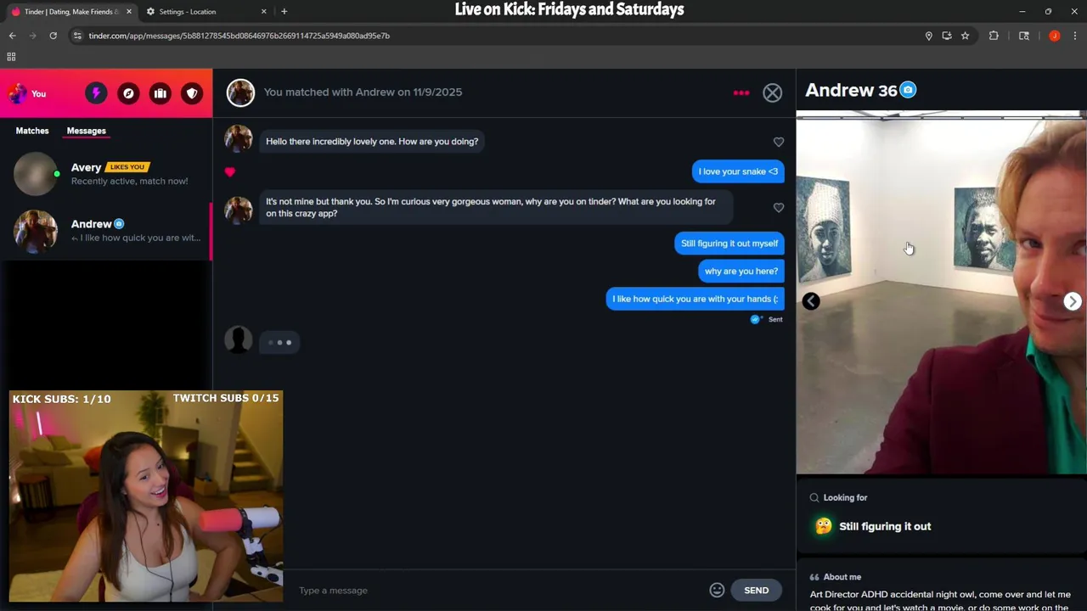Click Andrew's avatar beside his first message
The image size is (1087, 611).
(x=239, y=138)
